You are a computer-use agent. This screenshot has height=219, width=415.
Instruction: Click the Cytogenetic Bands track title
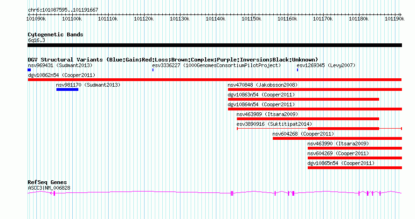pos(55,34)
